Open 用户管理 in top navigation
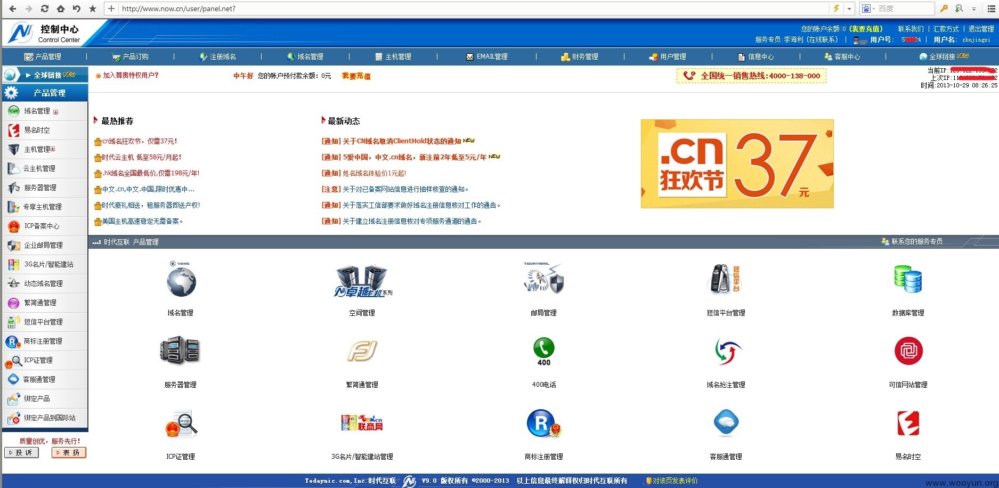Image resolution: width=999 pixels, height=488 pixels. pyautogui.click(x=668, y=56)
